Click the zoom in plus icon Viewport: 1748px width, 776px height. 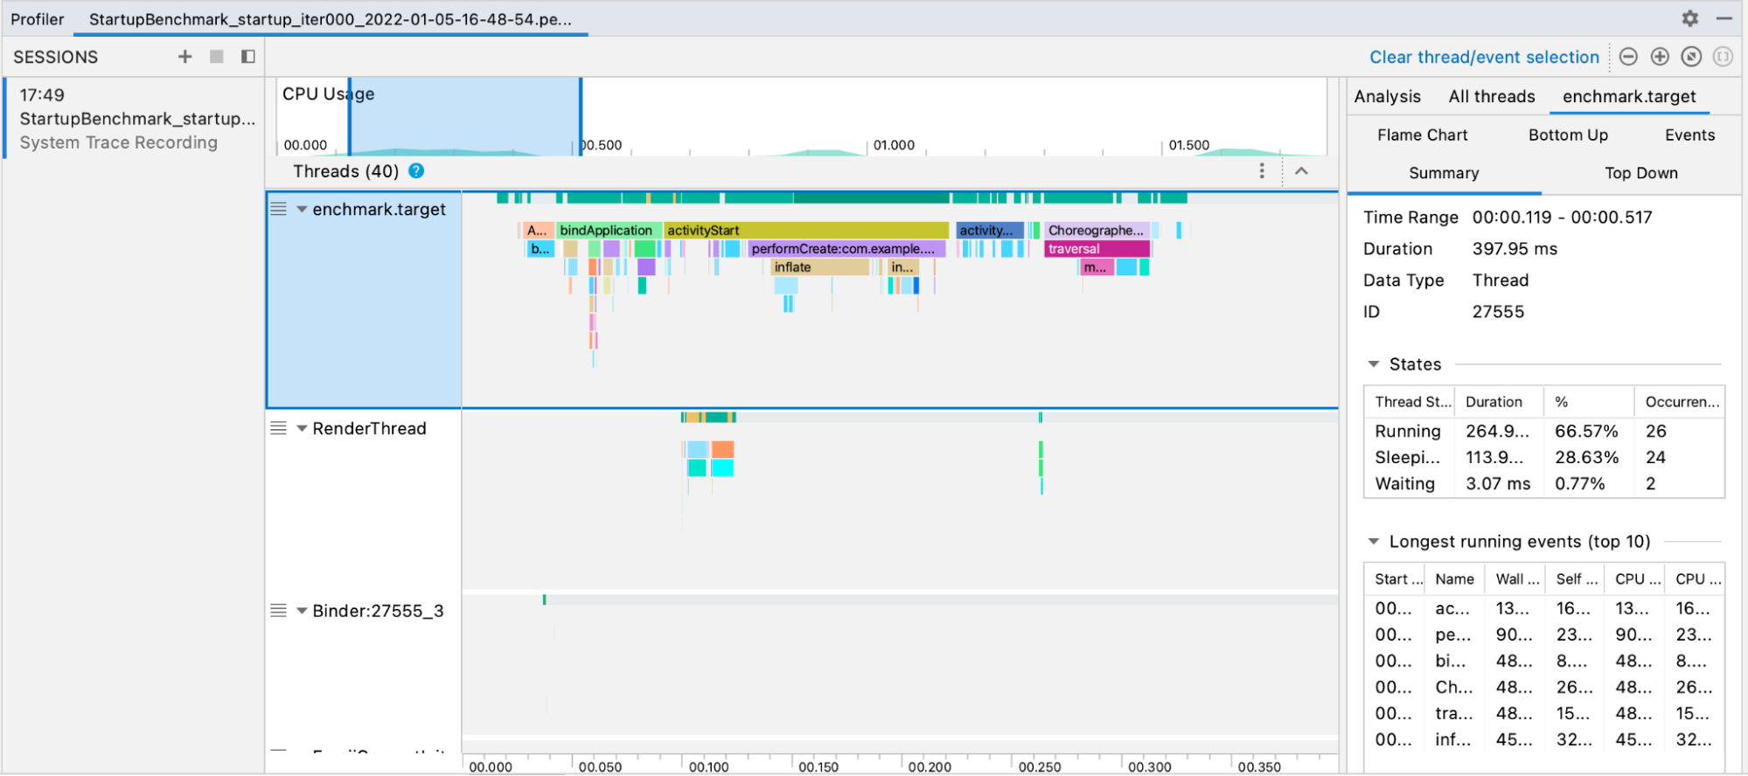click(x=1660, y=57)
